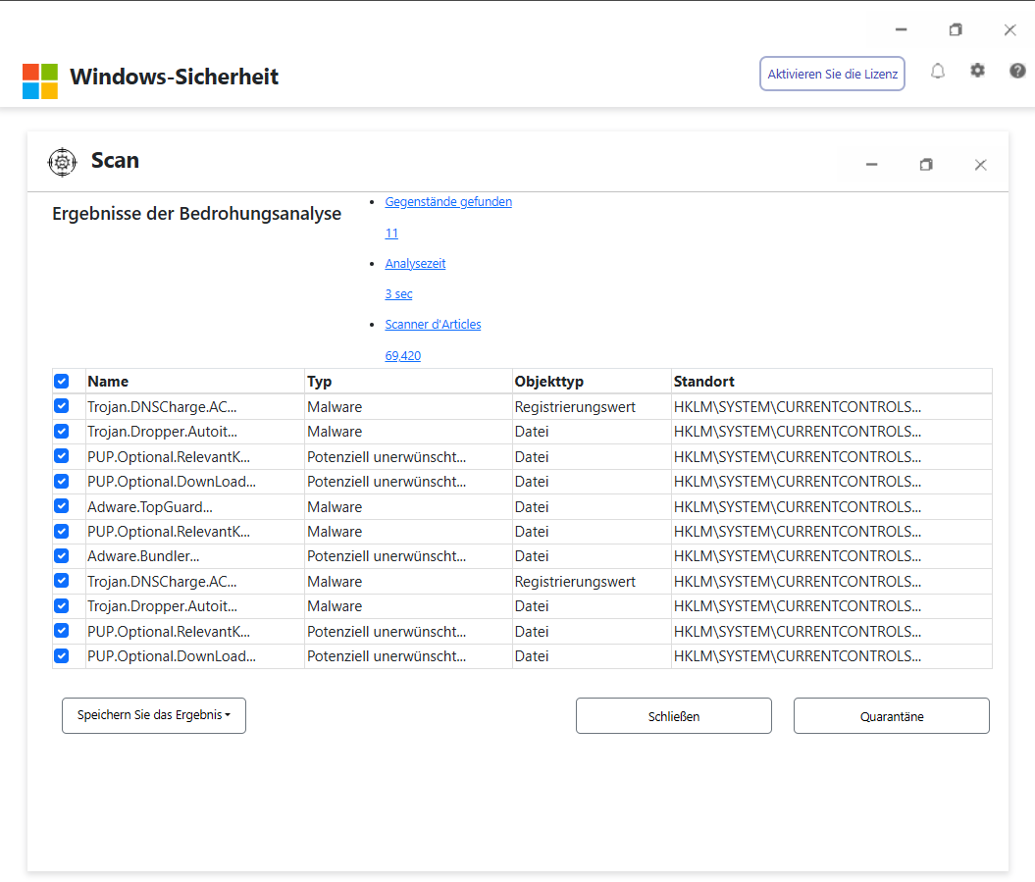Open settings via the gear icon

tap(977, 72)
